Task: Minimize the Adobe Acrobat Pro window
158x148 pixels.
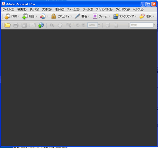Action: pyautogui.click(x=143, y=4)
